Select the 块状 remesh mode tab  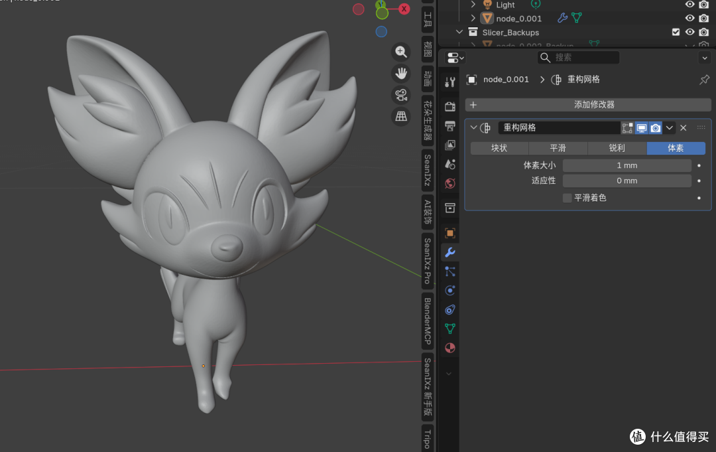[499, 148]
